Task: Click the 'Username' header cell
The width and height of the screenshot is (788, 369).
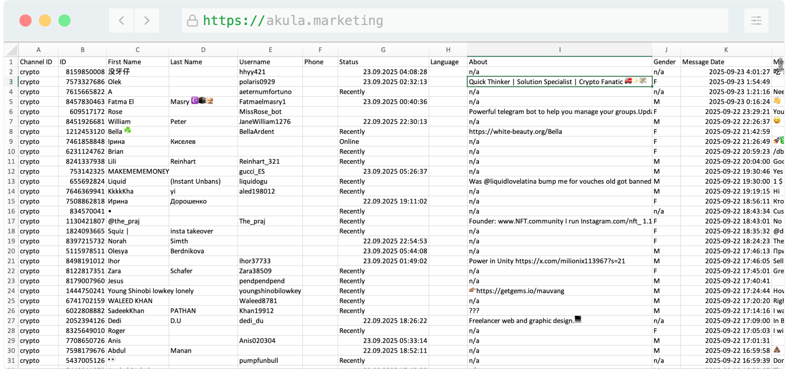Action: coord(270,62)
